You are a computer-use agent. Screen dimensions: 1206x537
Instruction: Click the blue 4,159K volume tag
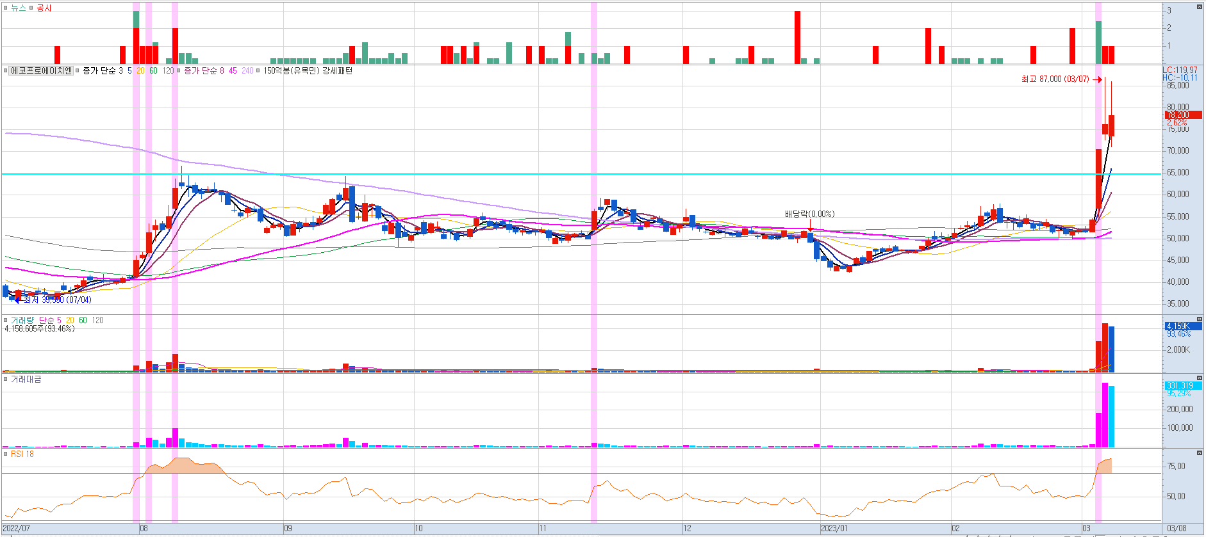pyautogui.click(x=1183, y=326)
